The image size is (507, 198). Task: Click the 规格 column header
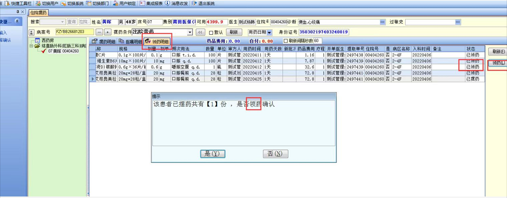tap(132, 49)
